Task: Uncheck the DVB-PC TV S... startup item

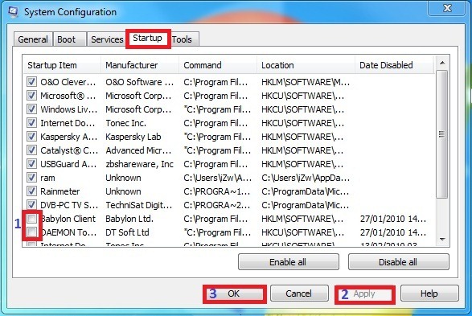Action: [x=31, y=205]
